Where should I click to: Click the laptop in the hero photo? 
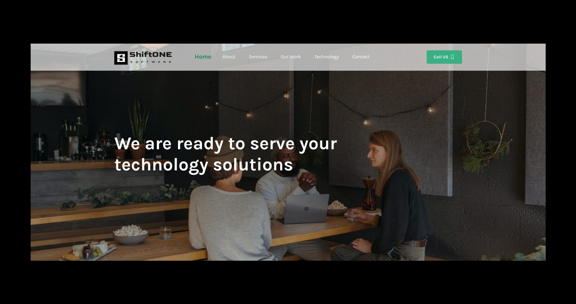coord(306,209)
